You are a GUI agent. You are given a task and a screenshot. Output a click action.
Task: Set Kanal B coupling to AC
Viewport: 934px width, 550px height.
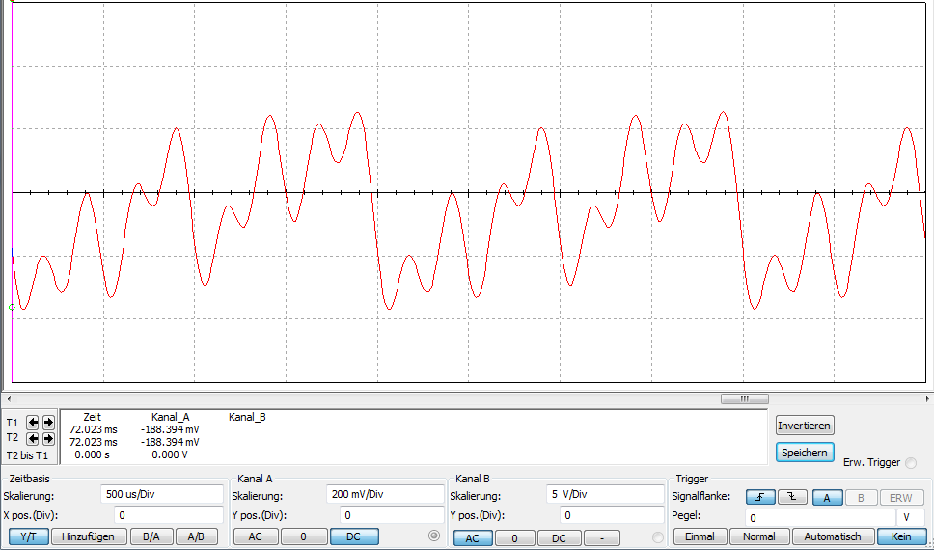coord(473,538)
